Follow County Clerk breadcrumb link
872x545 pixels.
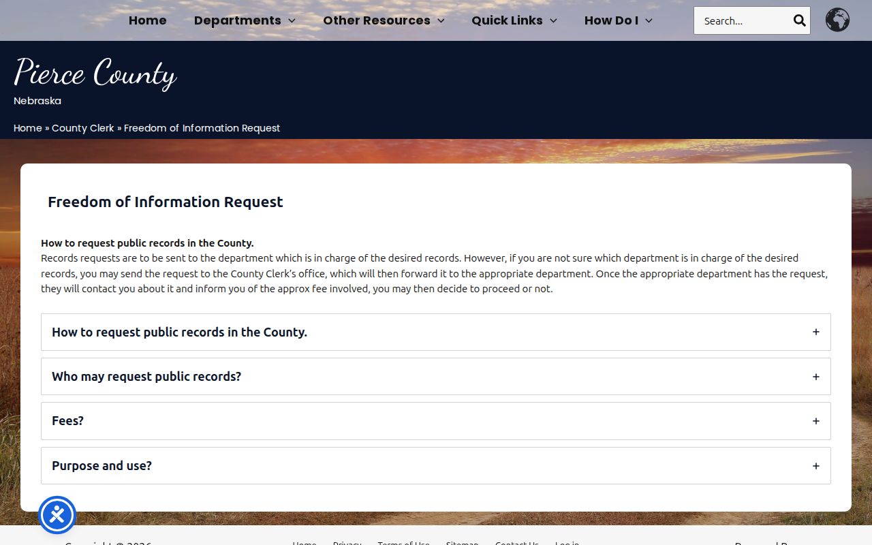click(x=83, y=128)
